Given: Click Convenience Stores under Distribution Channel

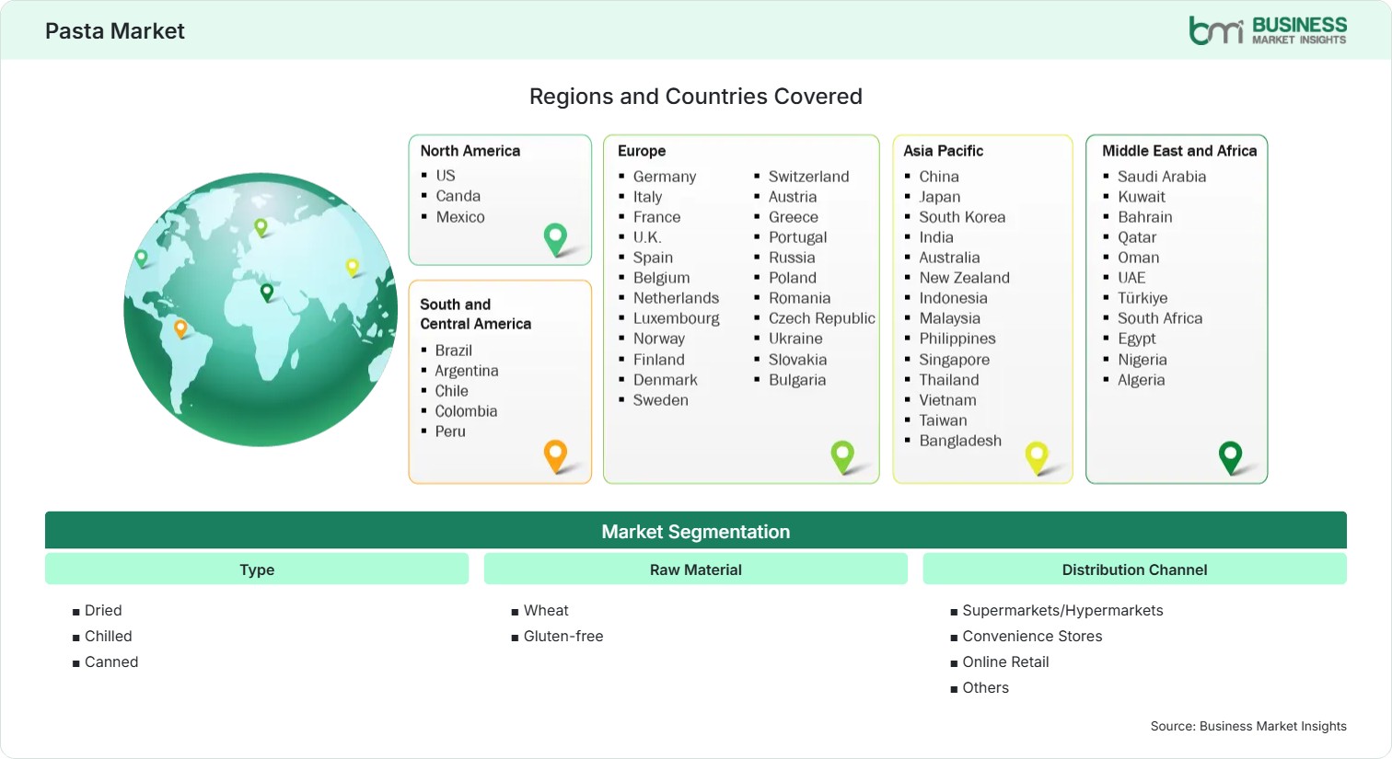Looking at the screenshot, I should 1032,636.
